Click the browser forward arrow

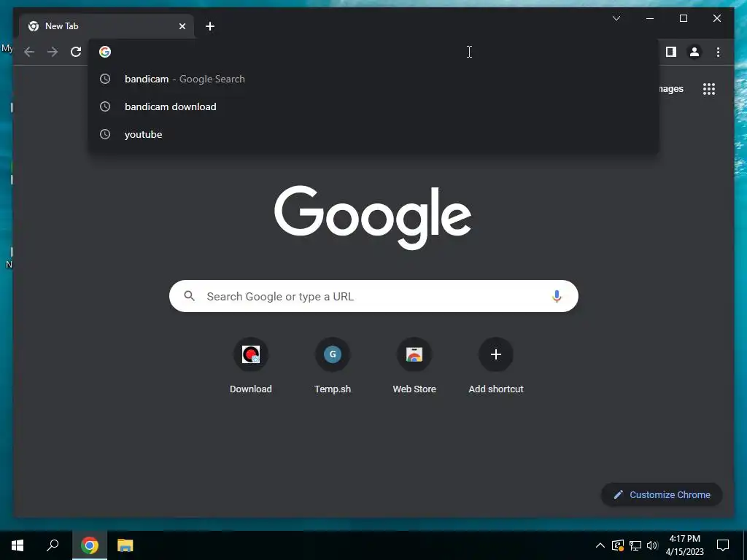(x=53, y=52)
